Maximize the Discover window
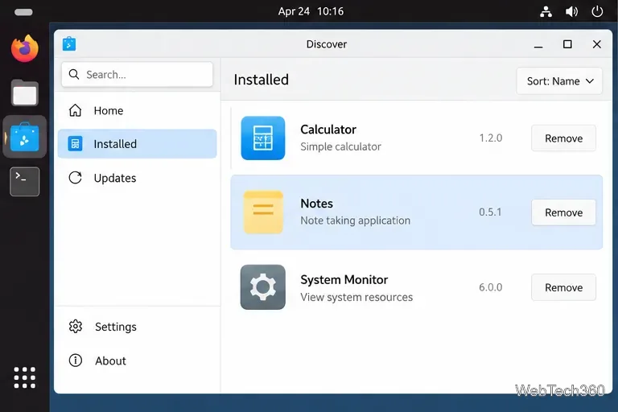Viewport: 618px width, 412px height. pos(567,44)
